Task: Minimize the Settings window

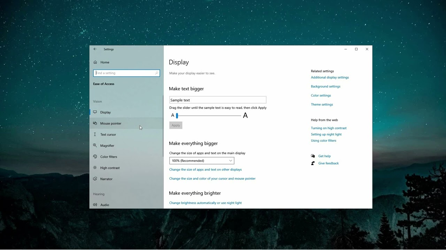Action: pos(346,49)
